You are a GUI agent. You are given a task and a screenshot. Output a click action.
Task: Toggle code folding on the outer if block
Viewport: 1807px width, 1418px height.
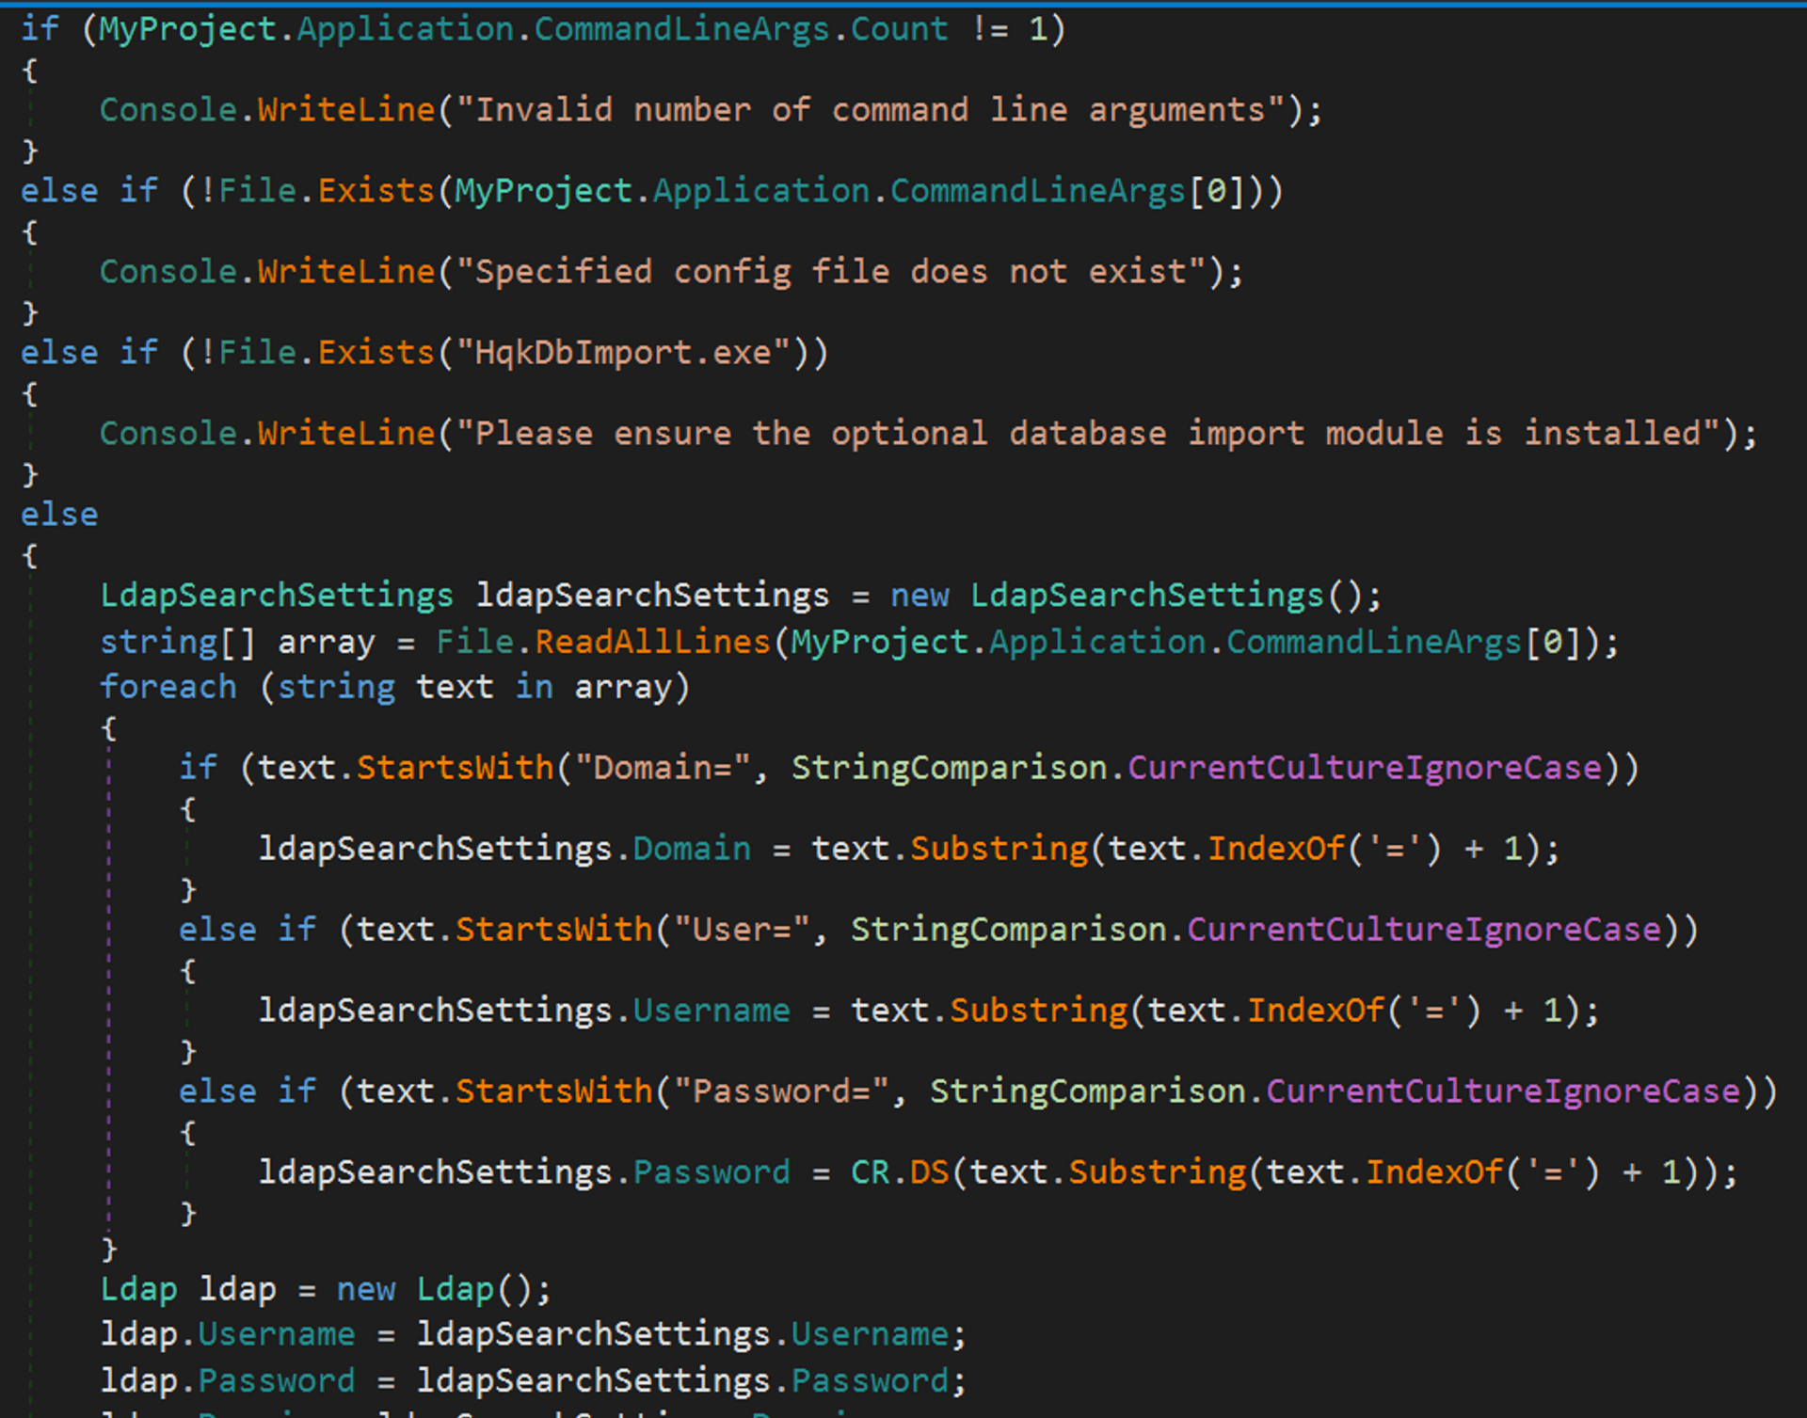point(10,24)
